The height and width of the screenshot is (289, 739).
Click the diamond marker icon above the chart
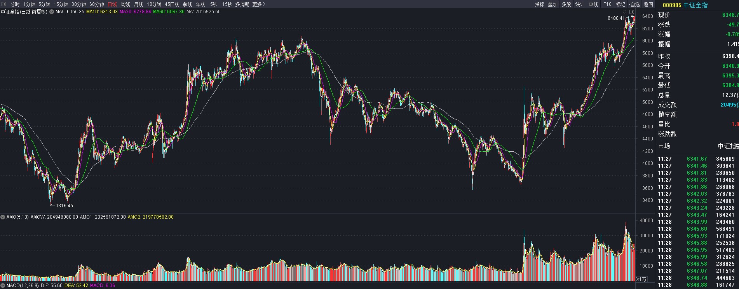[625, 12]
